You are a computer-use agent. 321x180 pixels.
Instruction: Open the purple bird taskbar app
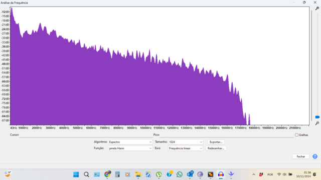[231, 174]
